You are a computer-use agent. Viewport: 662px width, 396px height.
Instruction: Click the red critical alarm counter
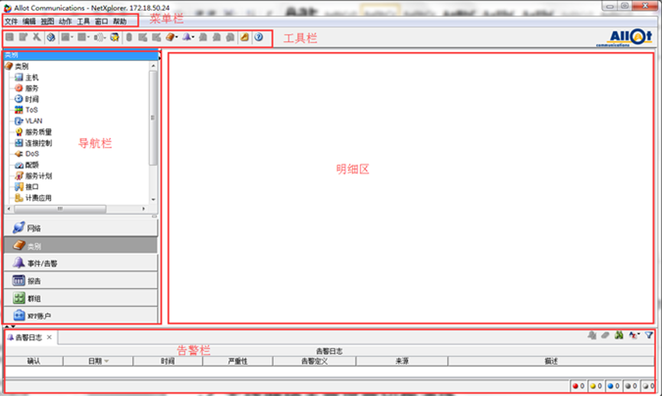point(579,386)
